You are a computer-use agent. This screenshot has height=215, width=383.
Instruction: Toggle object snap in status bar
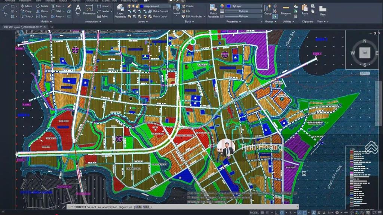tap(305, 212)
